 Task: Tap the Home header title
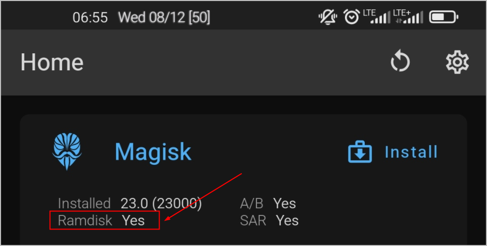pyautogui.click(x=52, y=62)
